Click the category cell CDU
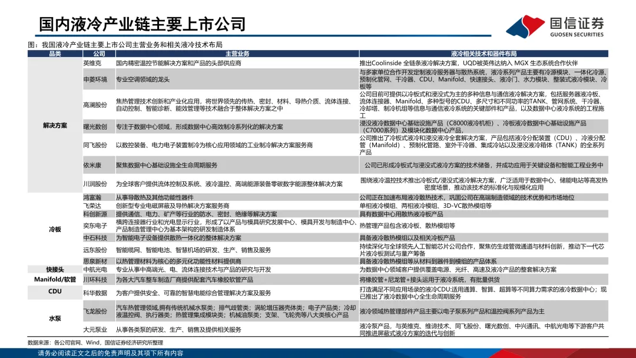 pos(55,291)
